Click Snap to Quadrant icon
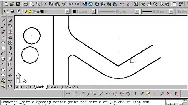This screenshot has width=188, height=105. pos(122,94)
